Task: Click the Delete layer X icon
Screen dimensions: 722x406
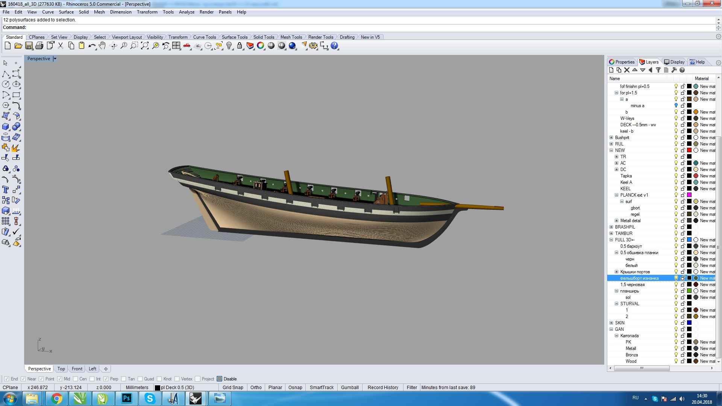Action: (627, 70)
